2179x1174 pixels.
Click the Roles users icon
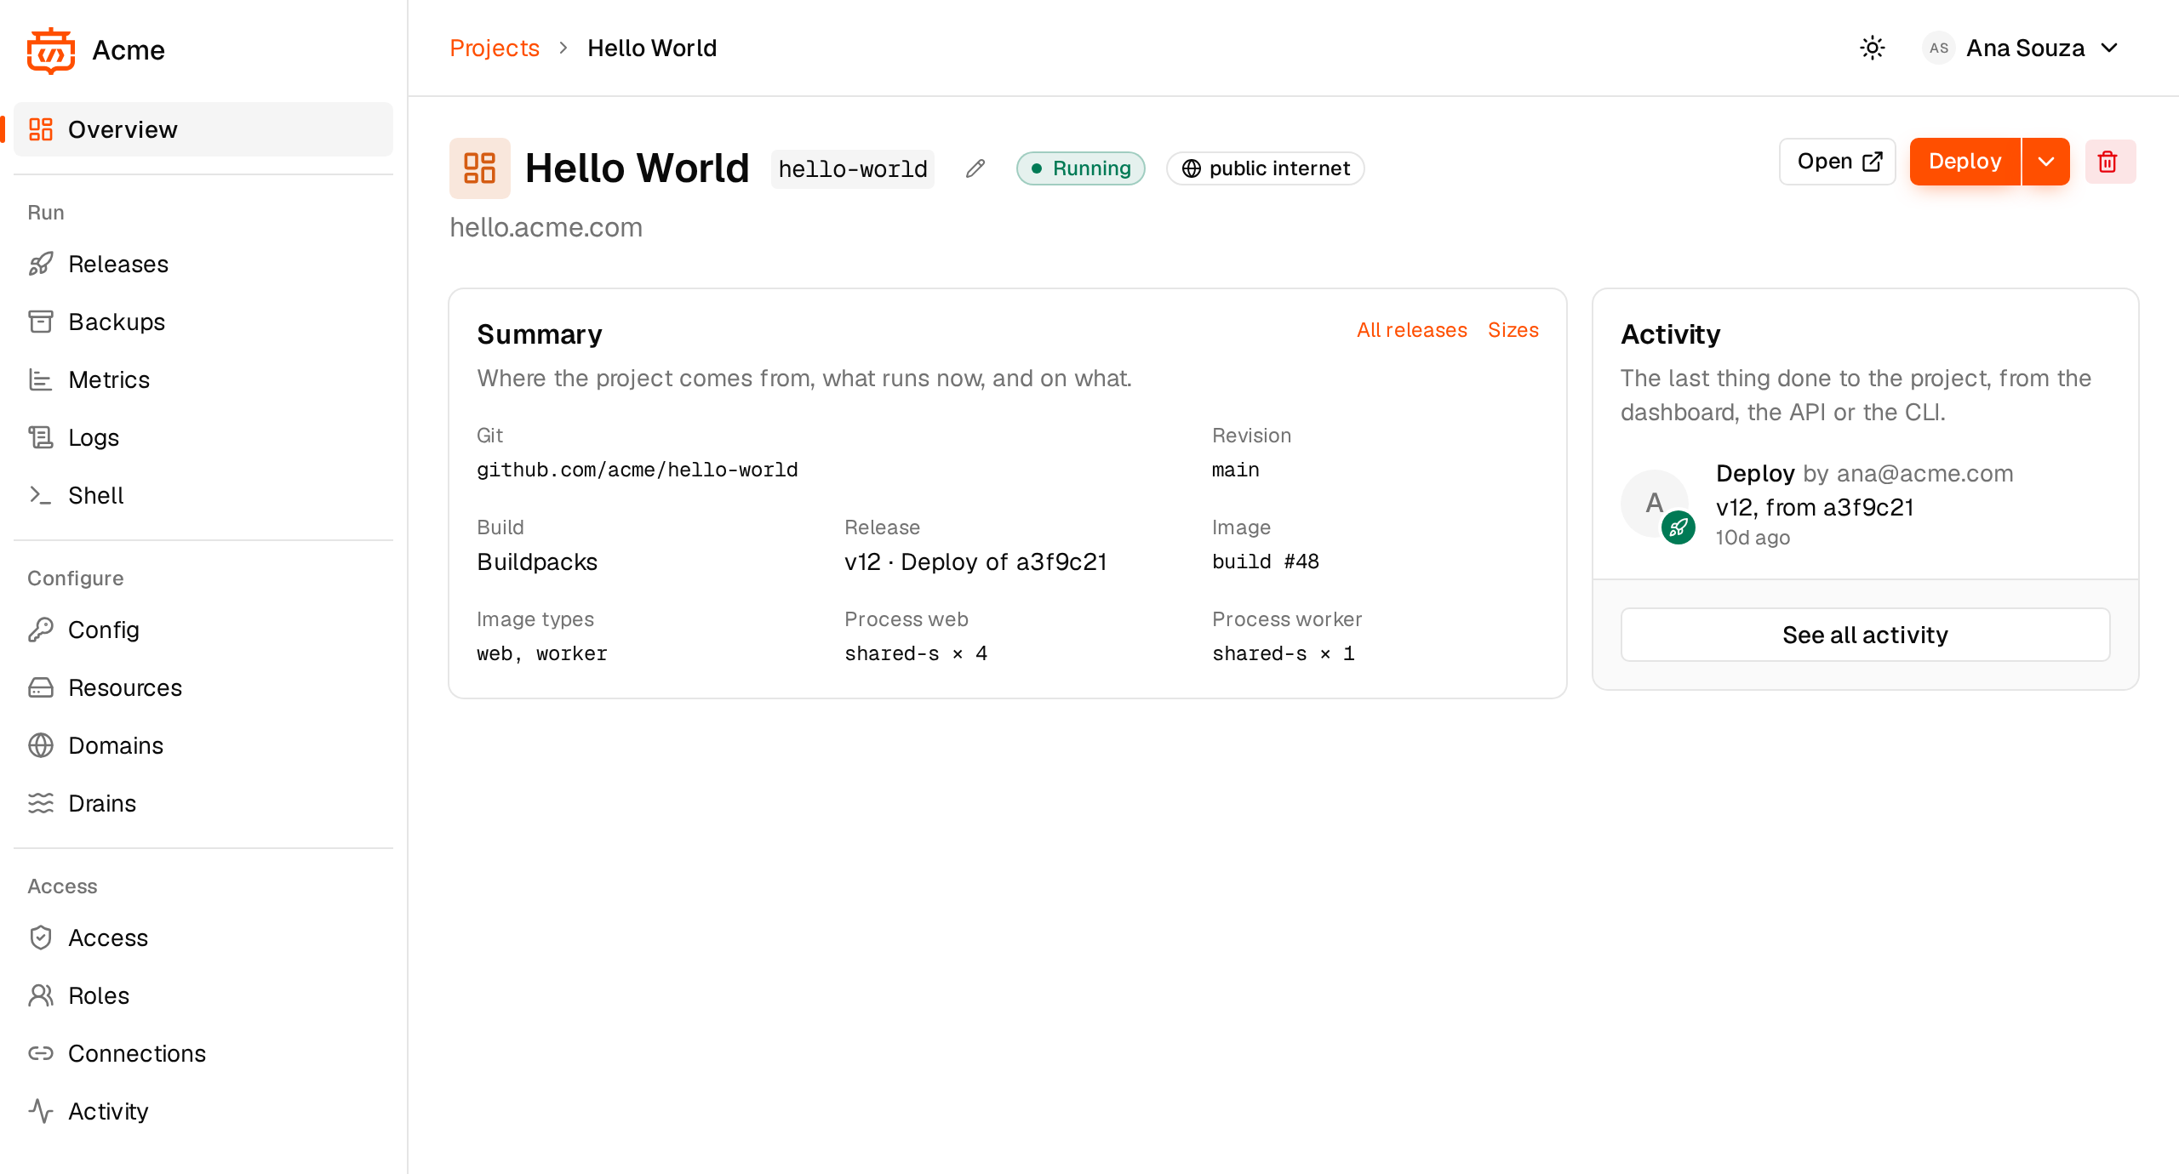pyautogui.click(x=41, y=995)
